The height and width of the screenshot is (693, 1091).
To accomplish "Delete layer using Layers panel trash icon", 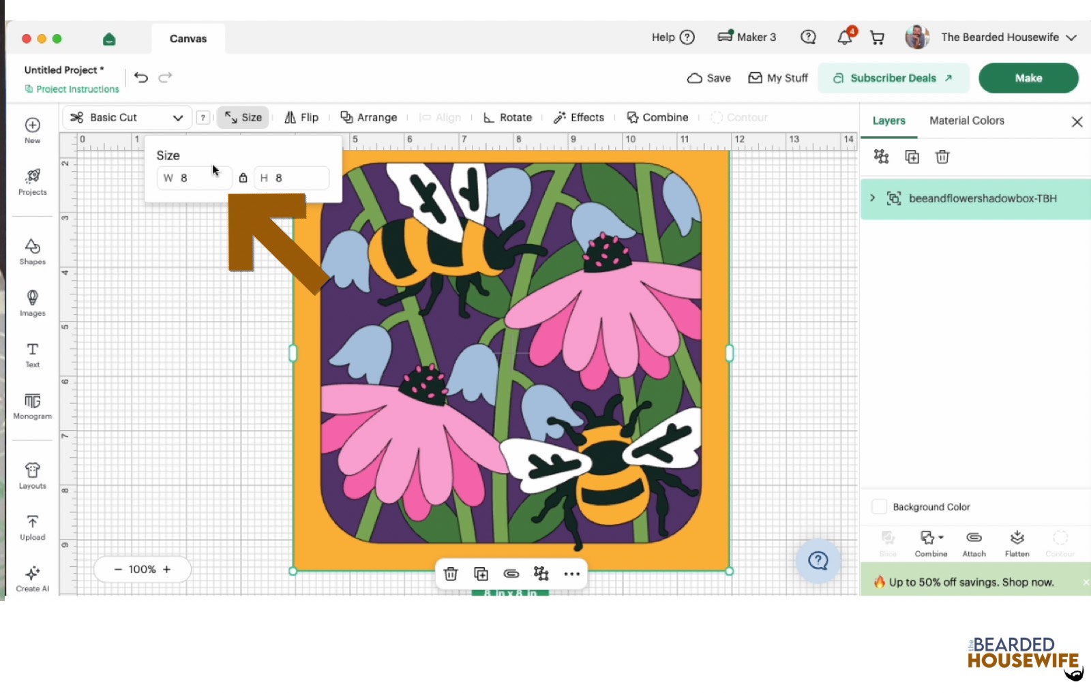I will coord(942,157).
